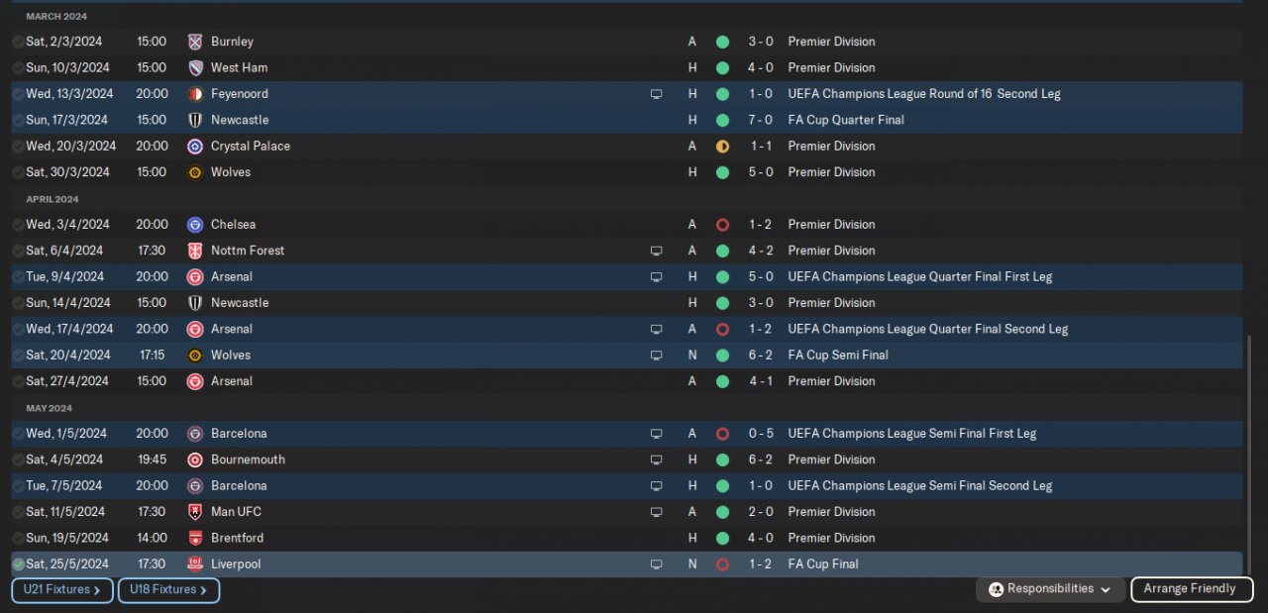Click the West Ham club crest
The image size is (1268, 613).
click(x=195, y=67)
